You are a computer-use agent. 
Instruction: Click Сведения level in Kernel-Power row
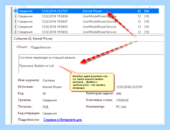pyautogui.click(x=25, y=11)
